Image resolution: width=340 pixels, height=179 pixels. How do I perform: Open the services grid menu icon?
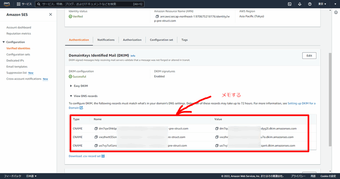click(19, 4)
